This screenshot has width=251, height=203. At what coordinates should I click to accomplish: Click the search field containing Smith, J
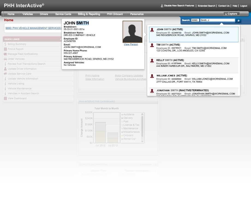pyautogui.click(x=217, y=20)
